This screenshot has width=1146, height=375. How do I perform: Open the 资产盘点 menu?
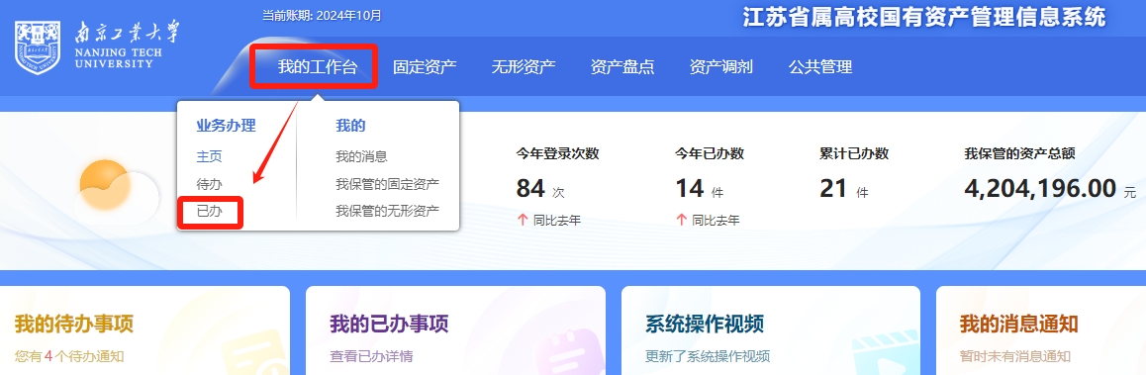tap(621, 67)
